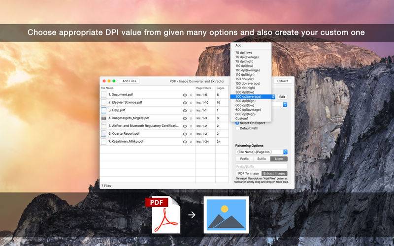The width and height of the screenshot is (394, 246).
Task: Remove the AirPort and Bluetooth file via X
Action: click(x=191, y=126)
